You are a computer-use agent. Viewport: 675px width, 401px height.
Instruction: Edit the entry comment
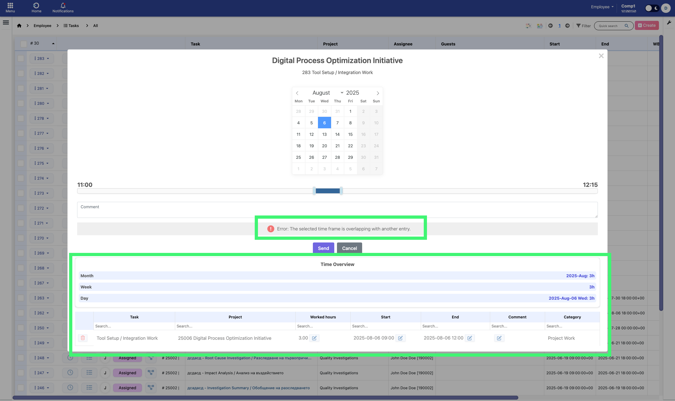[499, 338]
